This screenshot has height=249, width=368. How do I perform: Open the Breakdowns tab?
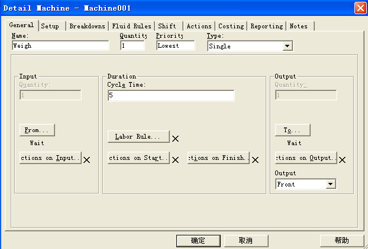pyautogui.click(x=87, y=26)
